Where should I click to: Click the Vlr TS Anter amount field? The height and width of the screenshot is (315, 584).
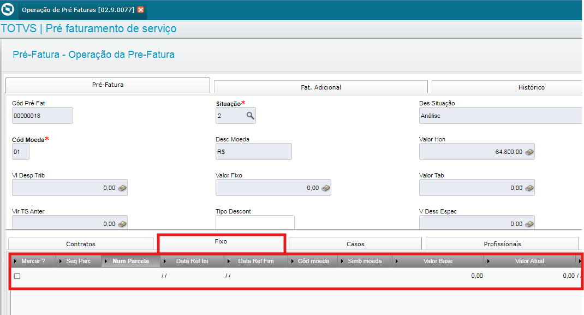70,223
